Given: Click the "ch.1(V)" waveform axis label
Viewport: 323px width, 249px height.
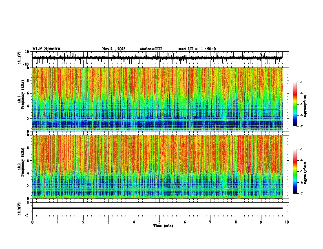Looking at the screenshot, I should tap(20, 58).
